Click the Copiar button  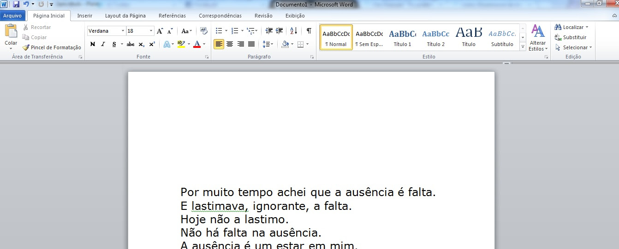[x=35, y=37]
